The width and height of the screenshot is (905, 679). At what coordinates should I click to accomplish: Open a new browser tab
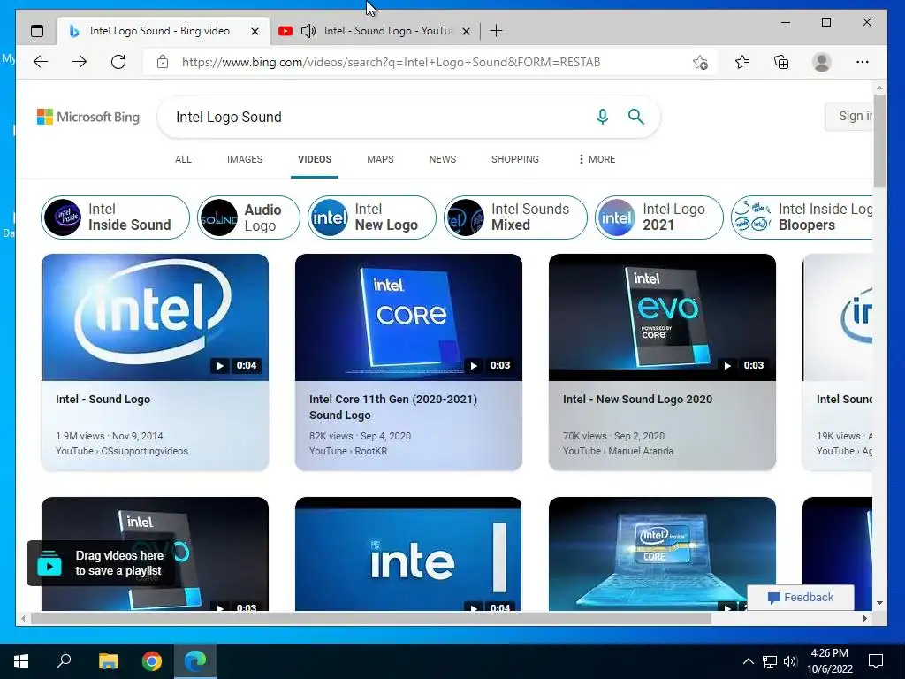pos(496,31)
